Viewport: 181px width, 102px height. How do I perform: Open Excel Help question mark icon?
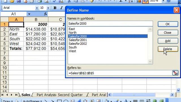pyautogui.click(x=169, y=1)
